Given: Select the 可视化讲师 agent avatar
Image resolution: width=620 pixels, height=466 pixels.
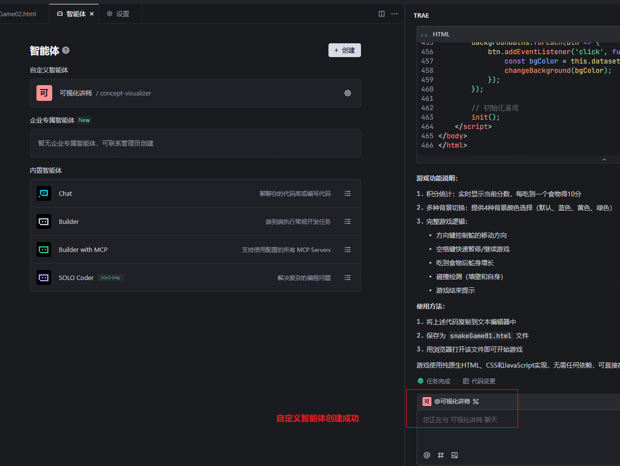Looking at the screenshot, I should pyautogui.click(x=44, y=93).
